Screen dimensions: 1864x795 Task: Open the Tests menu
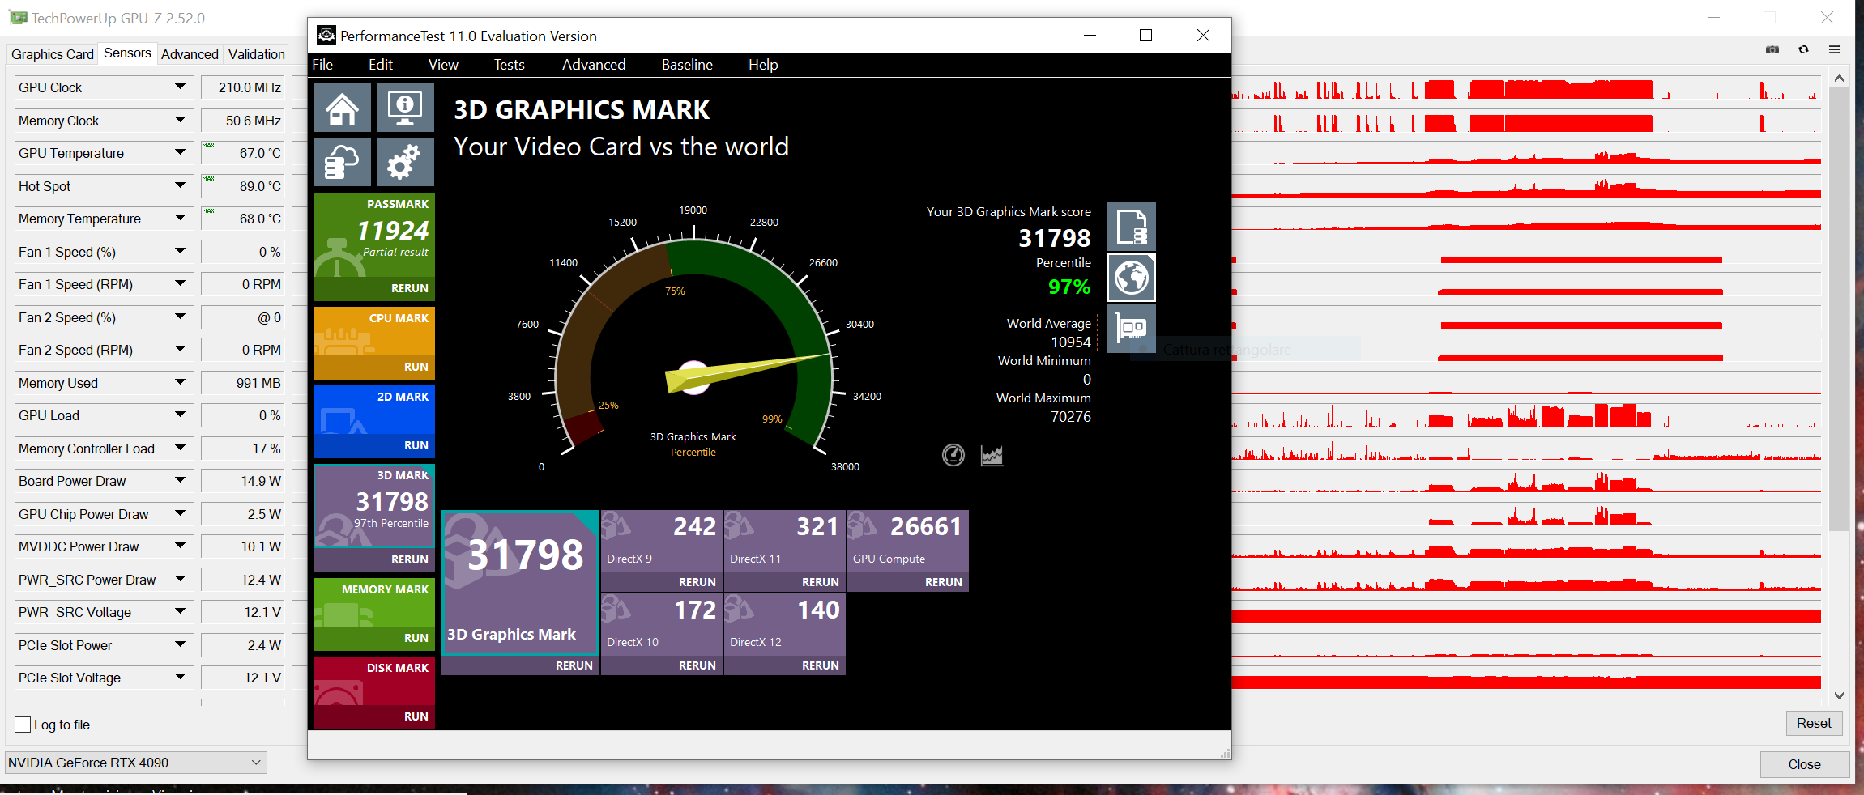coord(509,65)
